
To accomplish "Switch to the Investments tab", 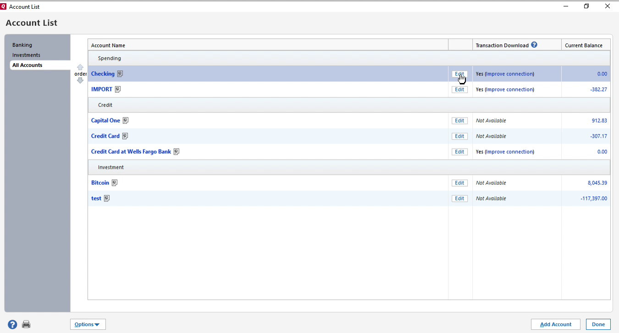I will click(x=26, y=55).
